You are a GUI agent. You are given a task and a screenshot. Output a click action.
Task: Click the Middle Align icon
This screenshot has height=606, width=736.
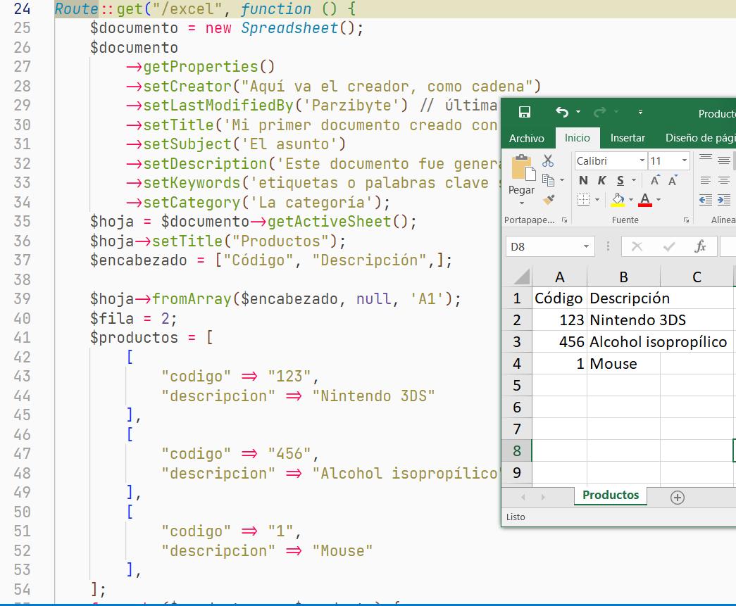[724, 160]
